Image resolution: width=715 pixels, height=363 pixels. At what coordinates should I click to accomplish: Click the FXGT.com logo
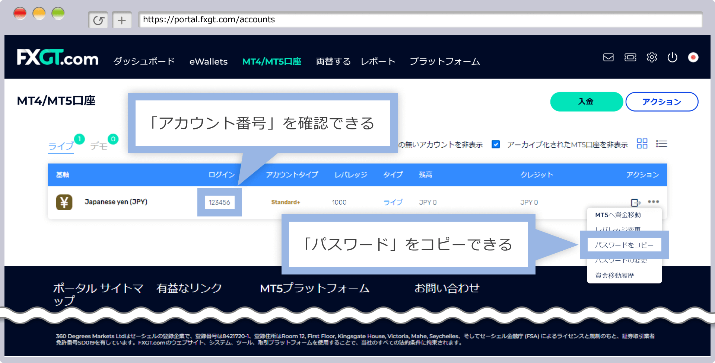[58, 58]
